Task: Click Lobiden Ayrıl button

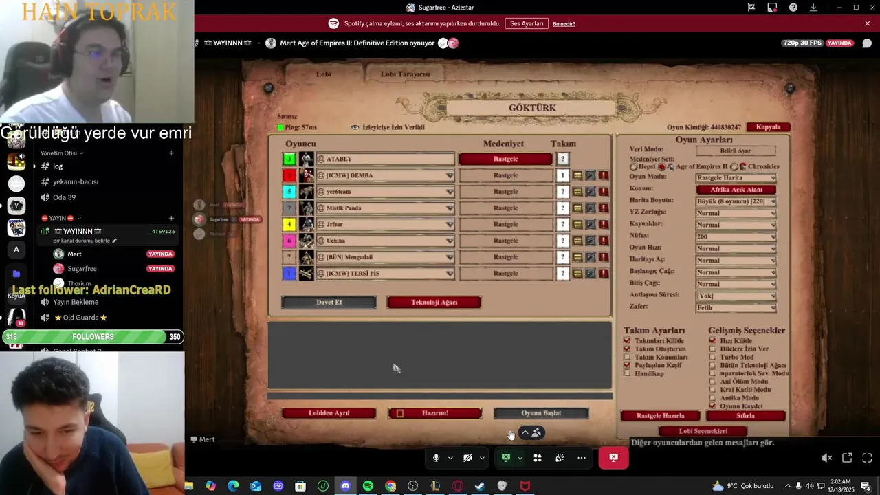Action: point(329,413)
